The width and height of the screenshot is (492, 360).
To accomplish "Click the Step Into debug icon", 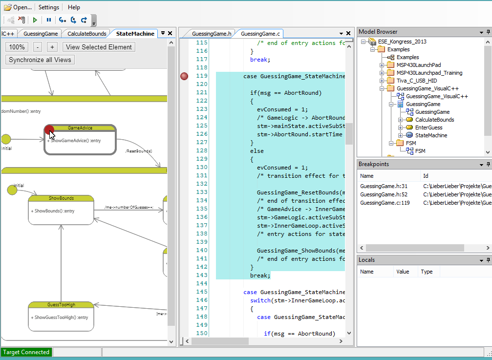I will pyautogui.click(x=62, y=20).
